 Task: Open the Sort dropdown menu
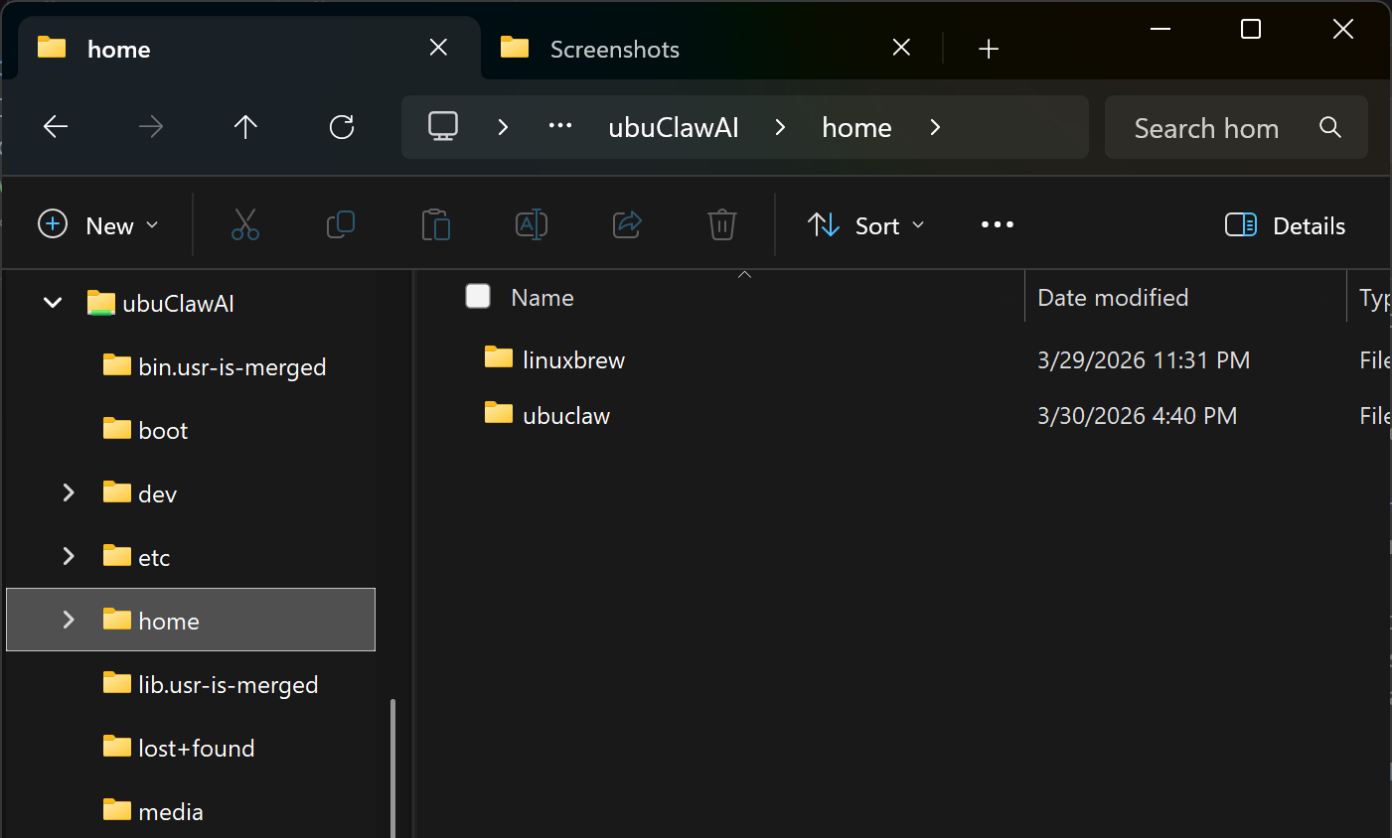click(866, 225)
